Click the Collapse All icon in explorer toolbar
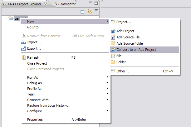The image size is (191, 127). (82, 12)
